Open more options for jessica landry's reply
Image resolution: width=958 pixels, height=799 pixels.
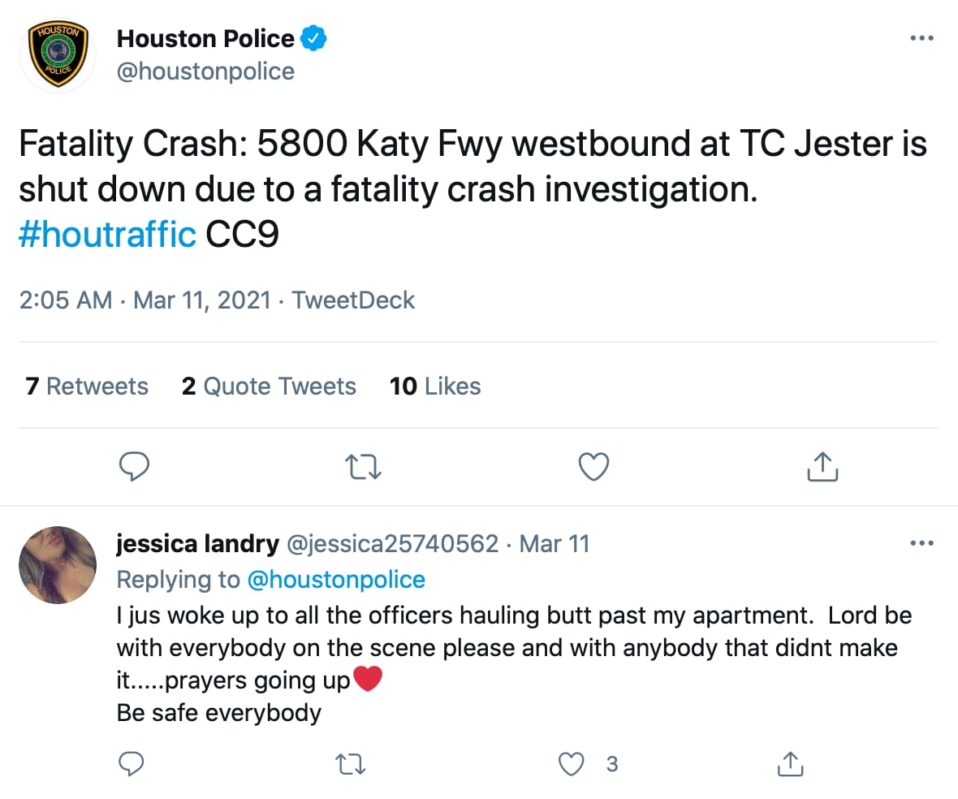921,543
